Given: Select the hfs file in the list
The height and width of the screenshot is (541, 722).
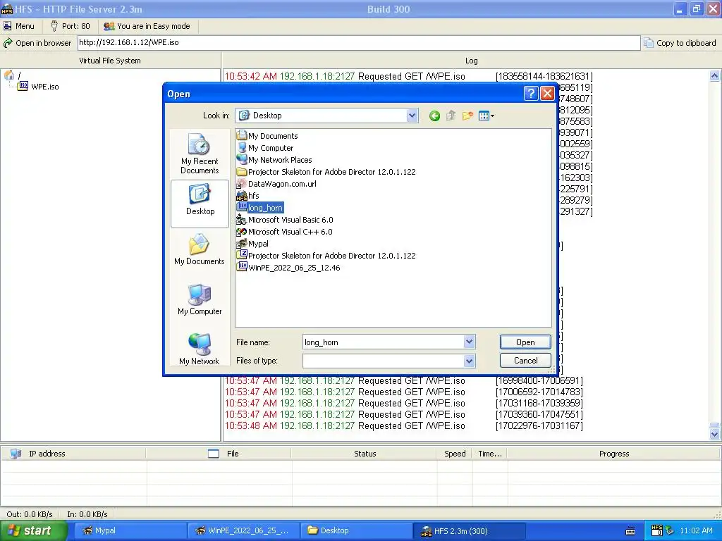Looking at the screenshot, I should click(247, 196).
